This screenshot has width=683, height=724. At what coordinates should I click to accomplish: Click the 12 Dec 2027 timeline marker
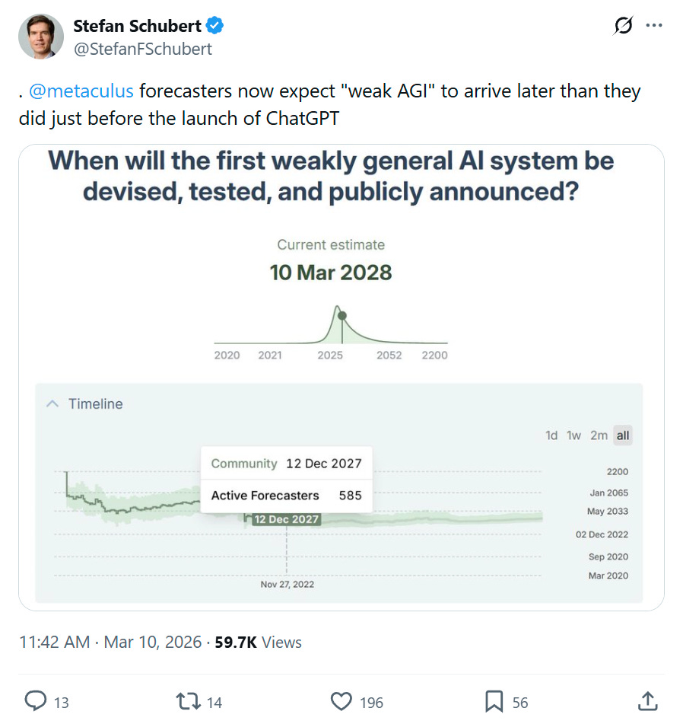[x=286, y=519]
